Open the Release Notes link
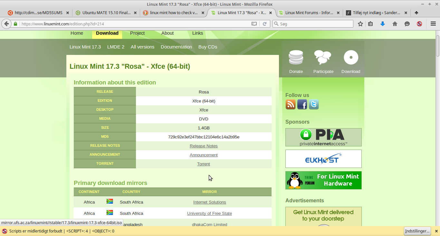The height and width of the screenshot is (236, 440). [x=204, y=146]
